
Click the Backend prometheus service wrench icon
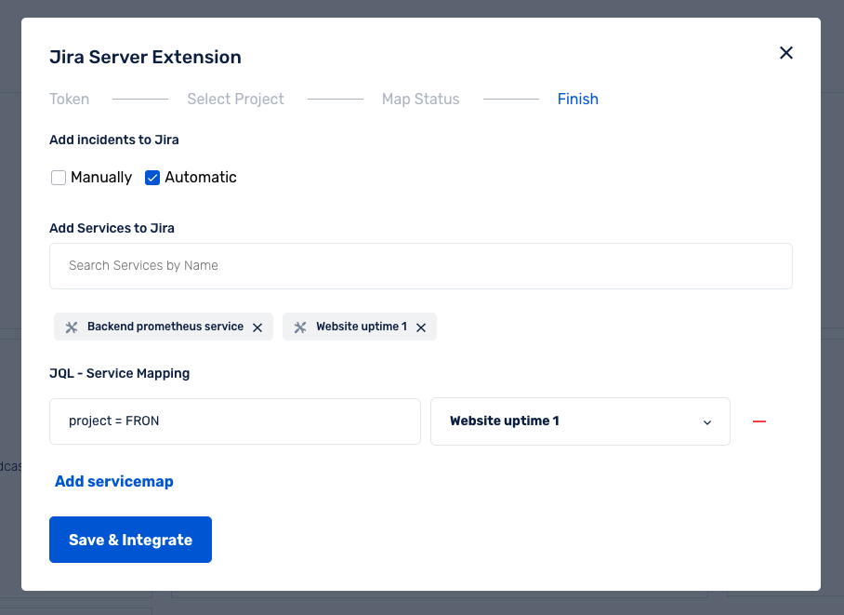point(72,328)
